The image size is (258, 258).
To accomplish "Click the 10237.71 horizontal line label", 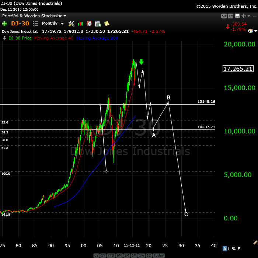I will coord(206,127).
